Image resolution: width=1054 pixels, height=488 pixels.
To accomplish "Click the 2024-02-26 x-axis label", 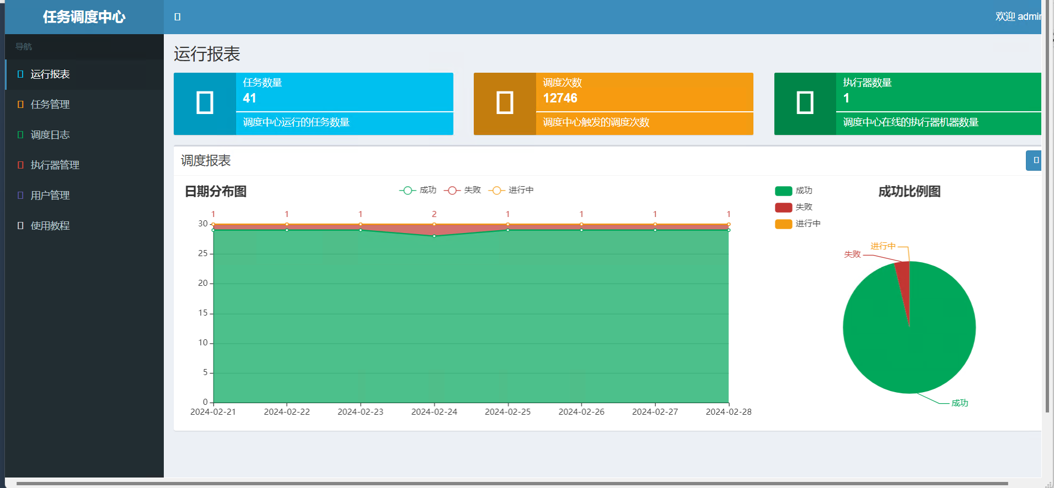I will point(581,412).
